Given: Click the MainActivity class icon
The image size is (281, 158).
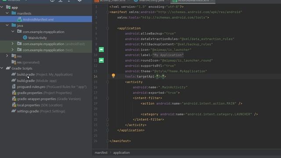Looking at the screenshot, I should pyautogui.click(x=25, y=38).
